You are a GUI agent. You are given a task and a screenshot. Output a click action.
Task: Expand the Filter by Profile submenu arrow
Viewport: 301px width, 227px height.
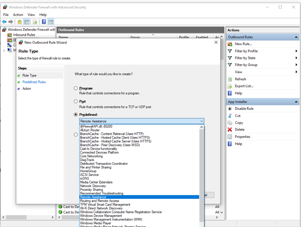point(296,51)
